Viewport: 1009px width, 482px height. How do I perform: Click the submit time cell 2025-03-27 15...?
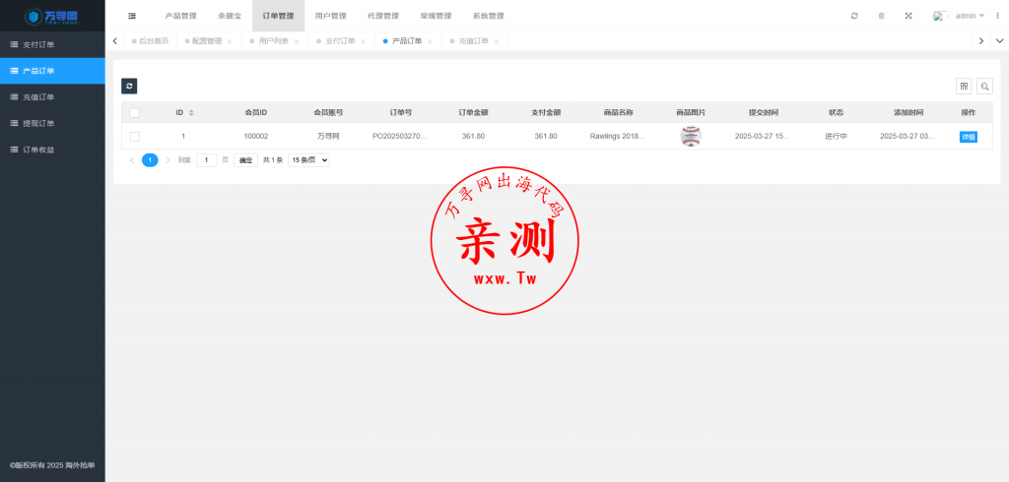coord(763,137)
